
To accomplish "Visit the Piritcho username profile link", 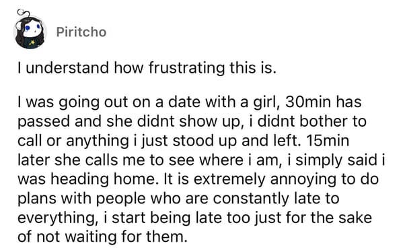I will (81, 32).
